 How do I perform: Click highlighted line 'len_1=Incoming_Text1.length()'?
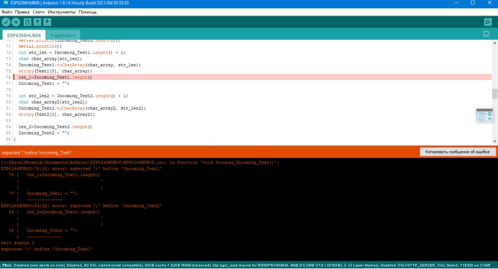pos(55,77)
